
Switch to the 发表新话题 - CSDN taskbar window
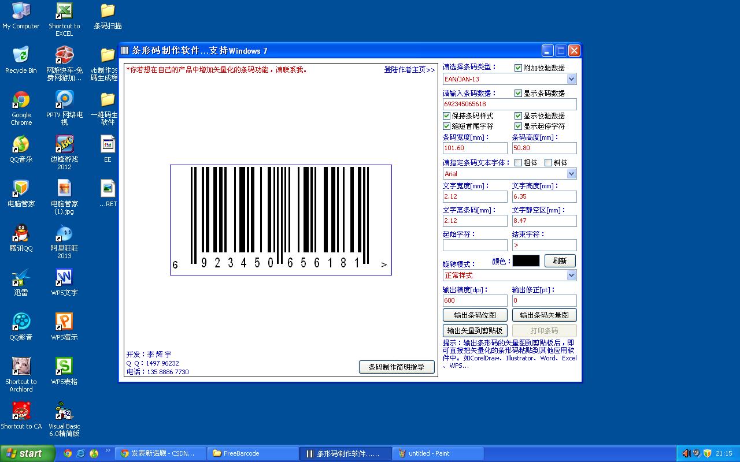(x=160, y=453)
